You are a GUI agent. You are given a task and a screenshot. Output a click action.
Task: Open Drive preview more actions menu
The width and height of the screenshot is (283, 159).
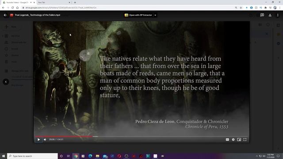(x=278, y=15)
